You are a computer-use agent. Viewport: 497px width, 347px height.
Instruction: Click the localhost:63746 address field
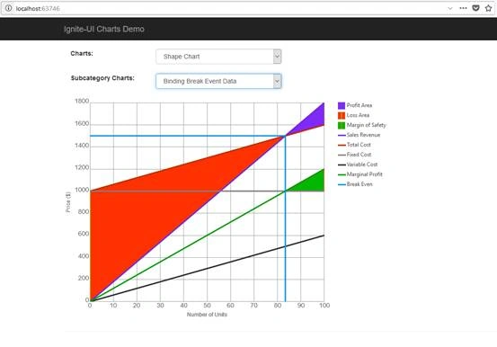pos(38,9)
